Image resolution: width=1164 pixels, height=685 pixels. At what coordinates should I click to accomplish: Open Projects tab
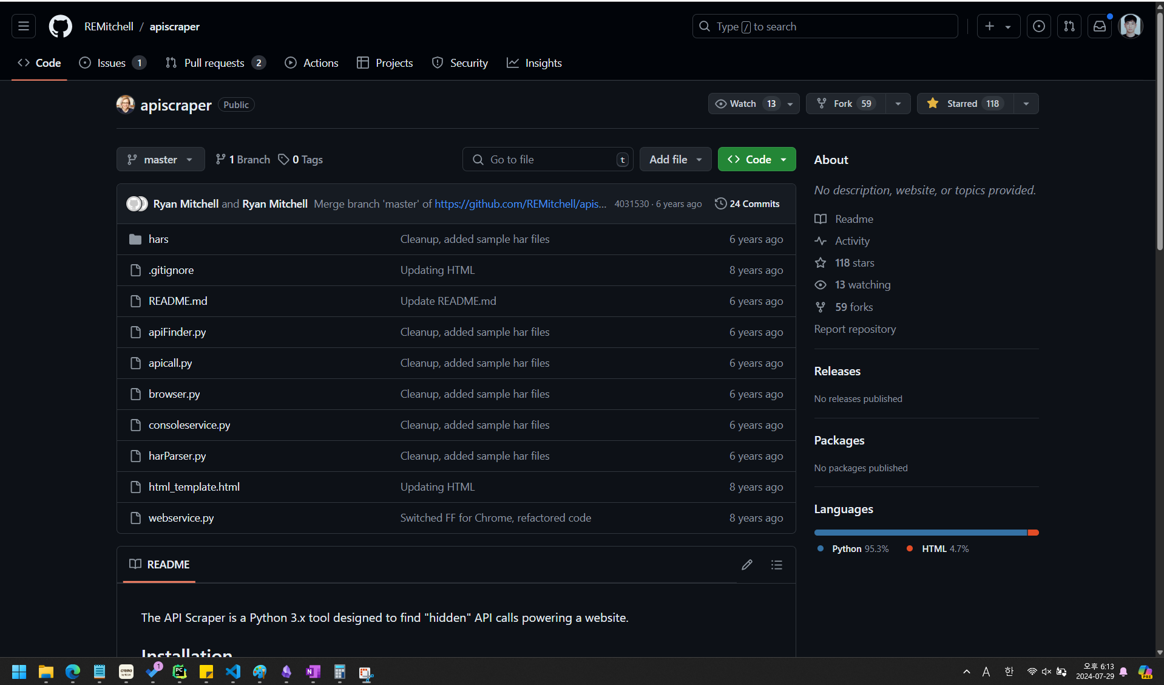click(x=385, y=63)
